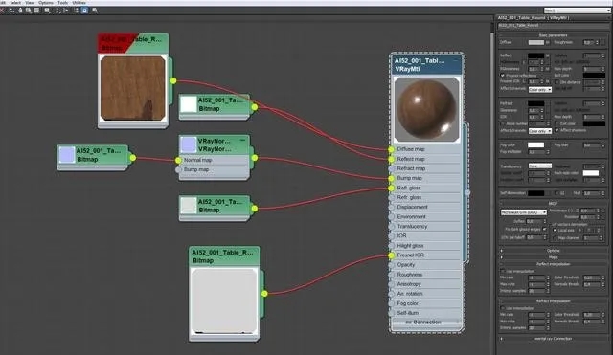Open the Utilities menu

point(79,3)
